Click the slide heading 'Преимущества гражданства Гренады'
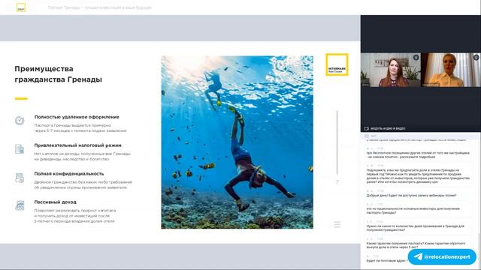481x270 pixels. point(59,74)
